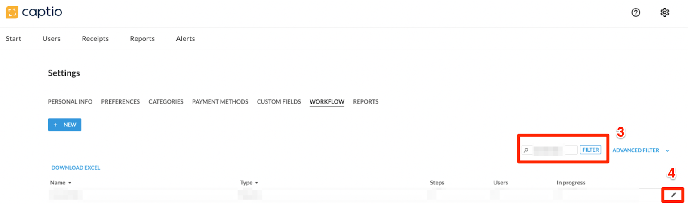Click the New workflow button
The width and height of the screenshot is (688, 205).
click(x=64, y=125)
